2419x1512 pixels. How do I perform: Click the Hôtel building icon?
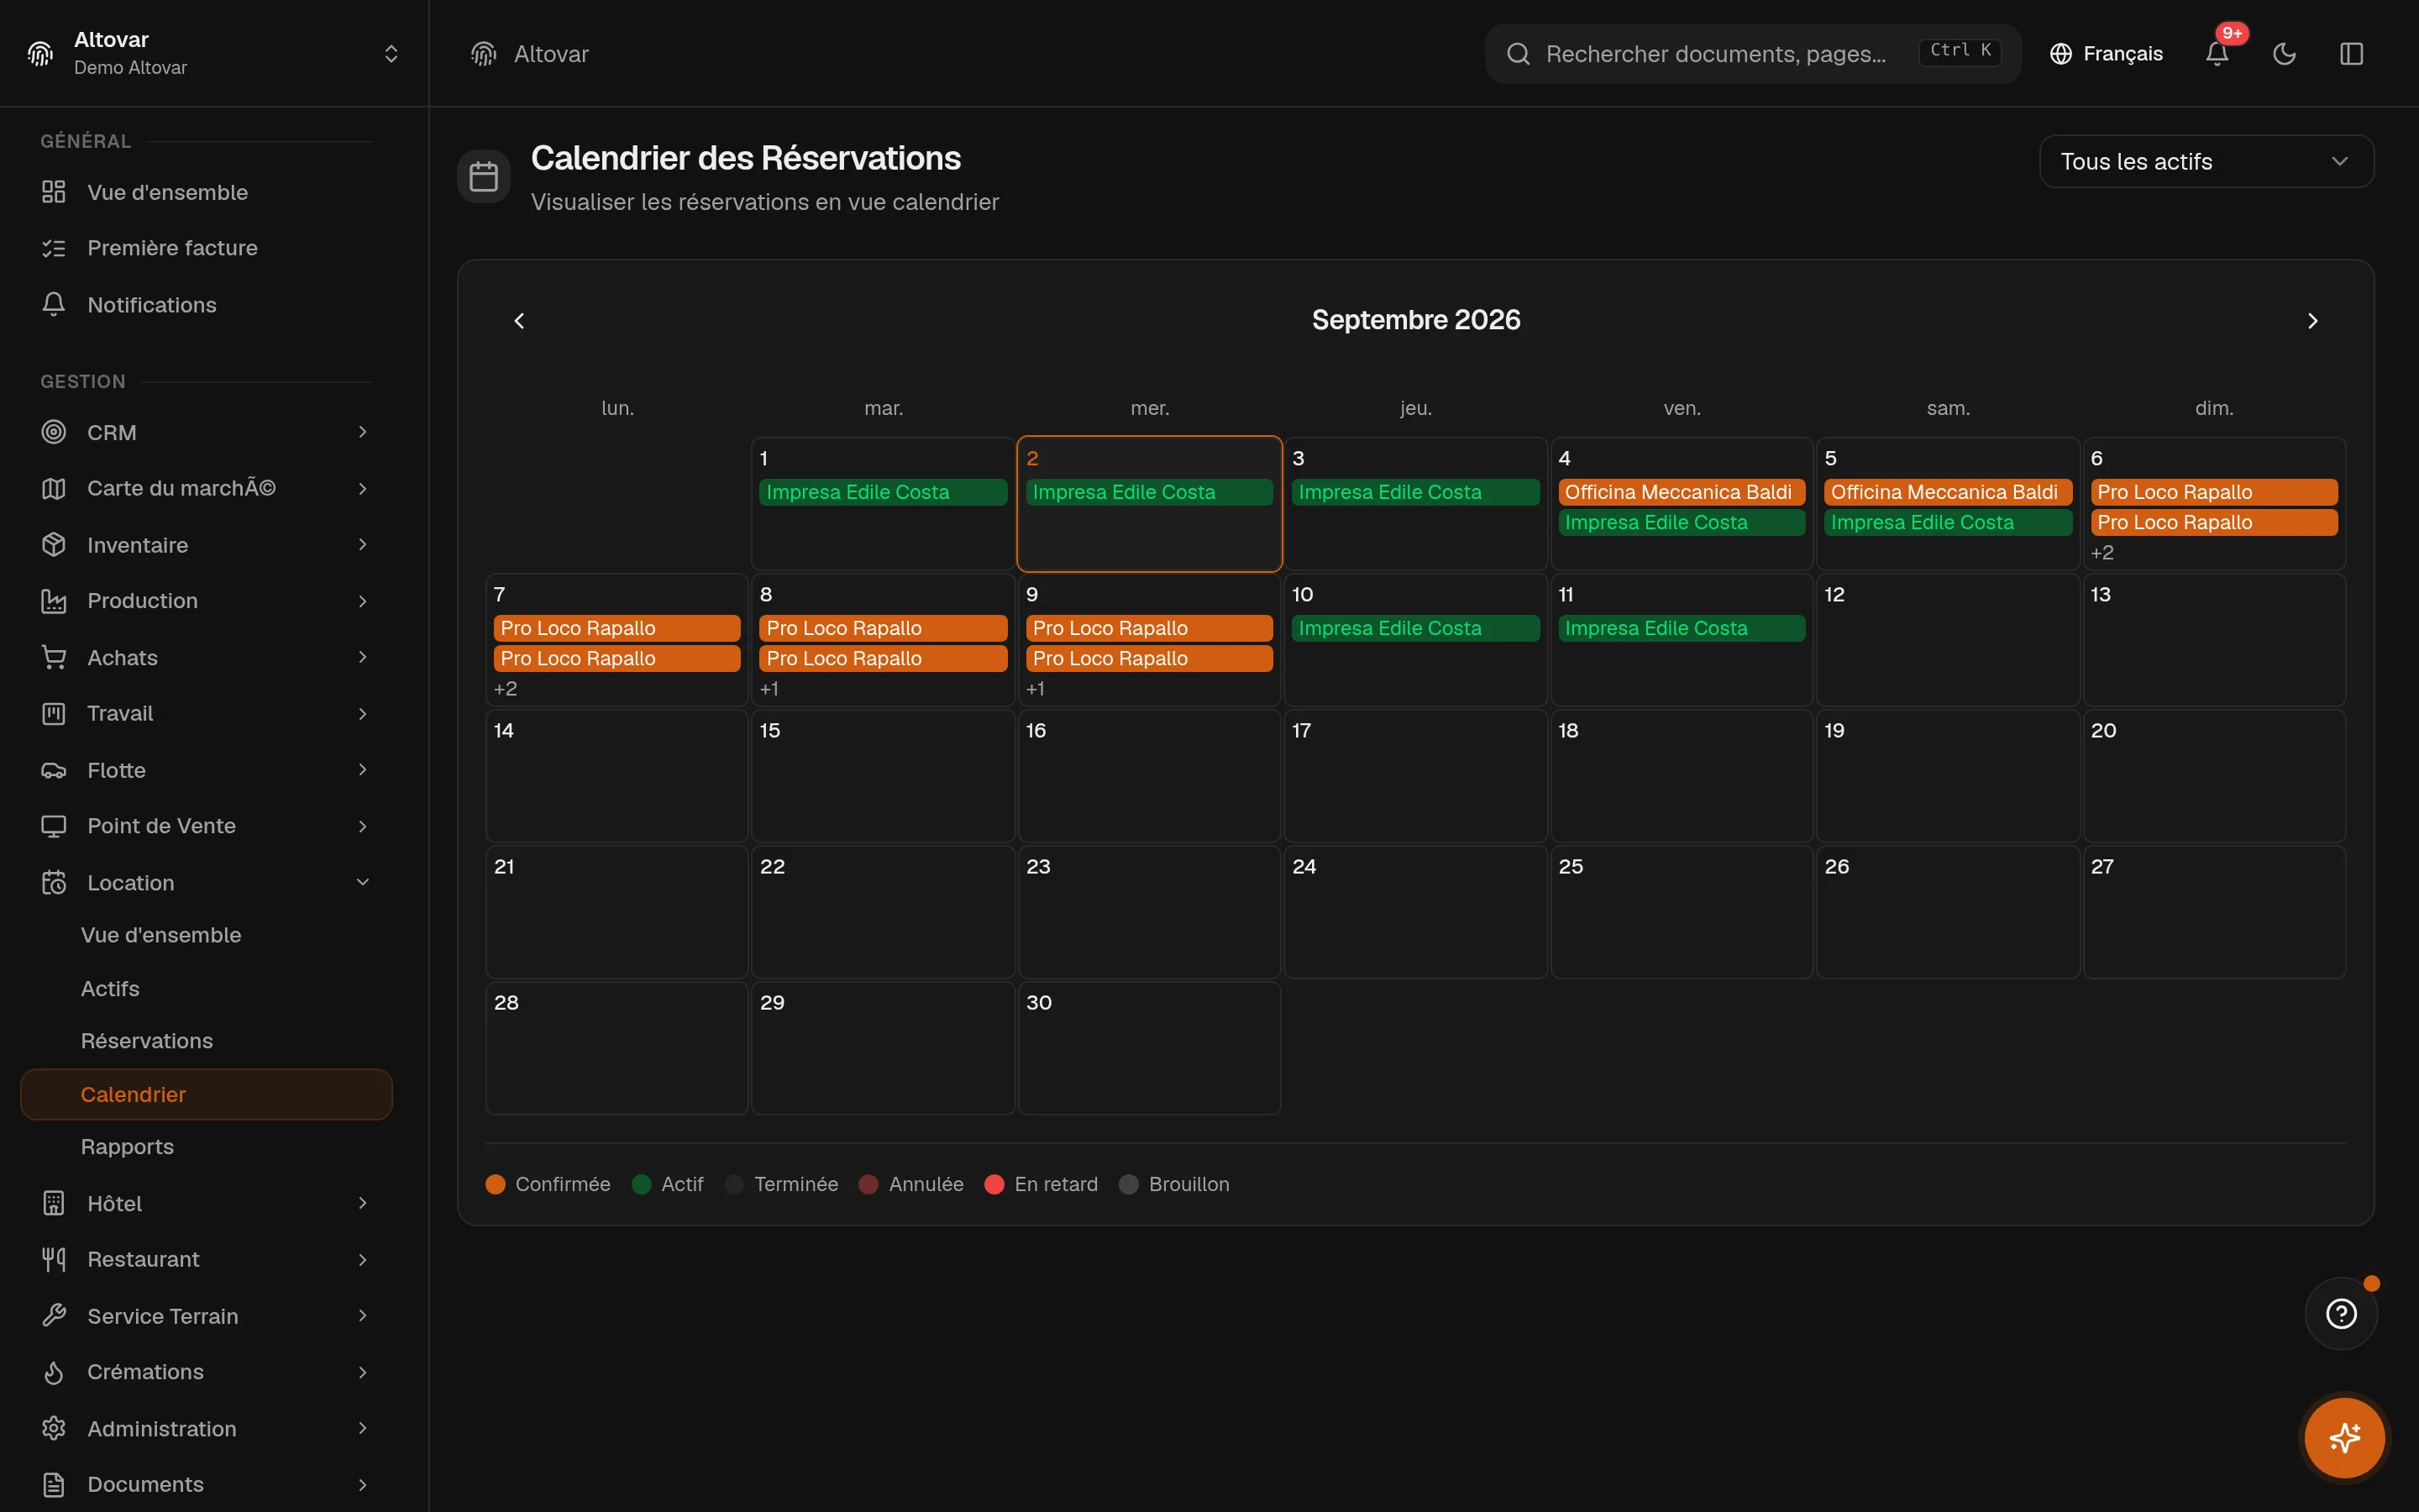coord(54,1203)
